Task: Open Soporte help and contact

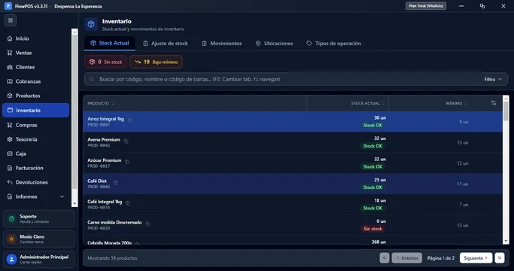Action: click(x=39, y=219)
